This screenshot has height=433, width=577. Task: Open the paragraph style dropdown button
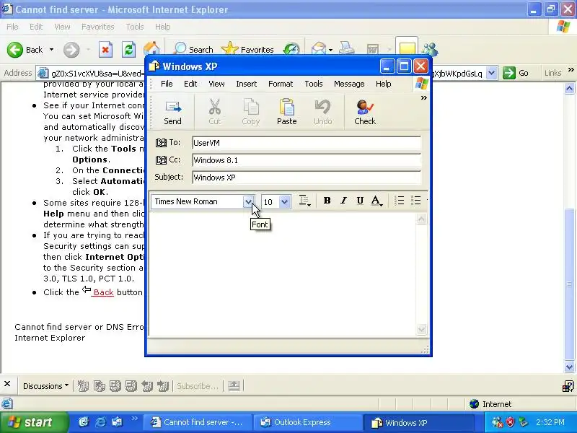[x=304, y=201]
